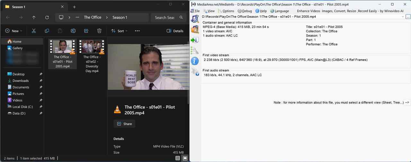Open the Language menu in MediaInfo
The width and height of the screenshot is (411, 162).
tap(279, 11)
